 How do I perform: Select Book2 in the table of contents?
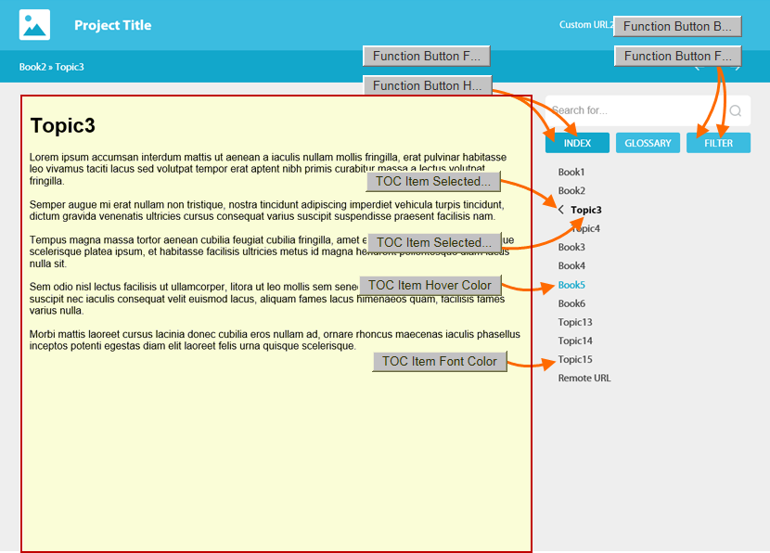click(571, 190)
